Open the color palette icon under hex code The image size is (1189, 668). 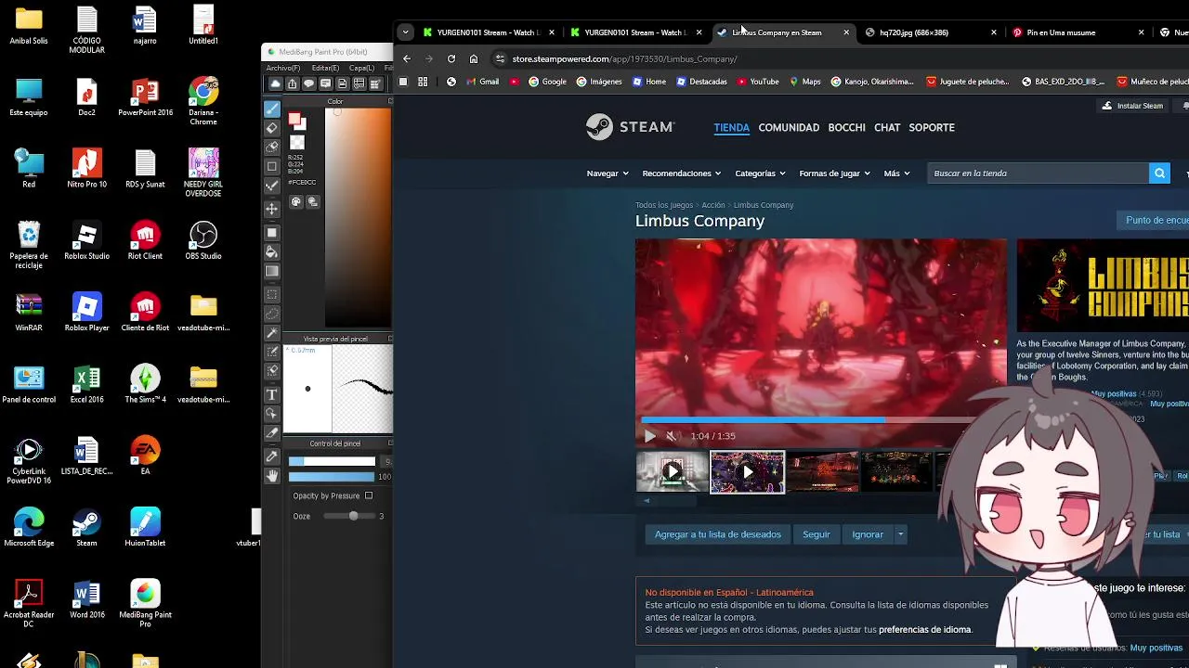click(296, 201)
